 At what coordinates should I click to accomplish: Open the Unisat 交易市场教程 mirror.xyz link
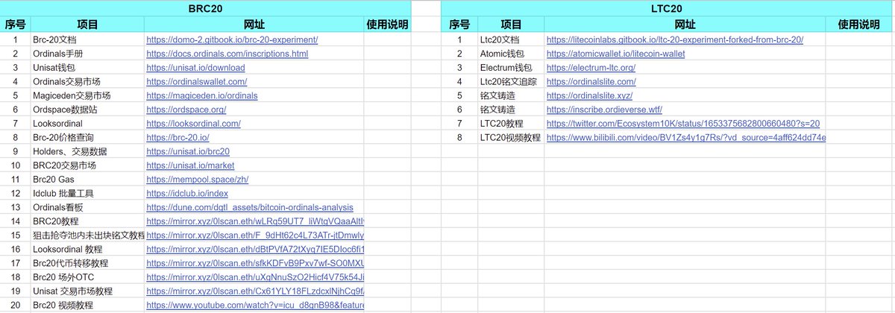click(255, 291)
